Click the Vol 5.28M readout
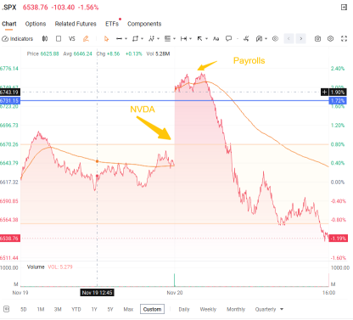The width and height of the screenshot is (353, 320). point(158,53)
